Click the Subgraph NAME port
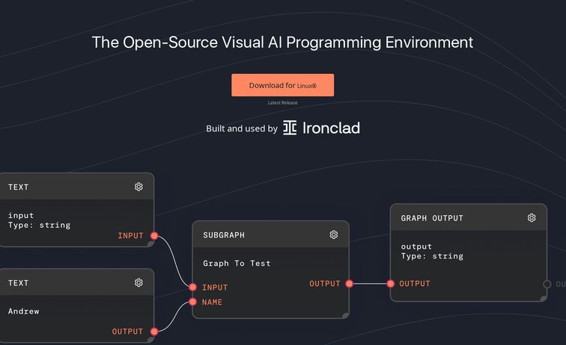 [x=193, y=302]
